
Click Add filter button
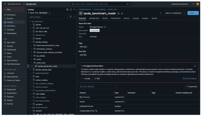[x=83, y=55]
